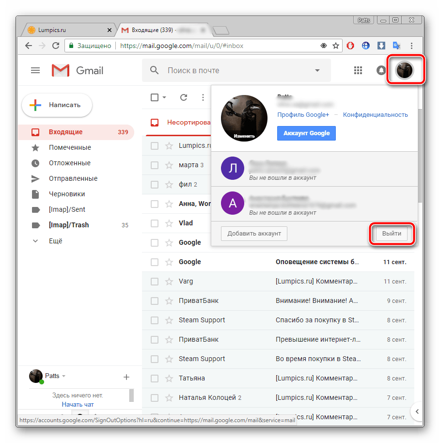The image size is (440, 443).
Task: Open the notifications bell
Action: pos(381,70)
